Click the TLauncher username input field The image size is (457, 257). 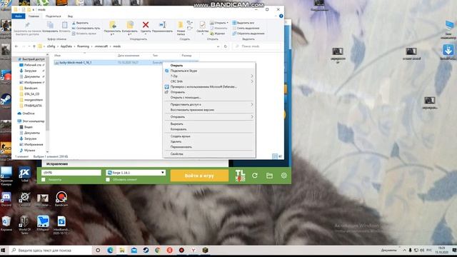71,173
